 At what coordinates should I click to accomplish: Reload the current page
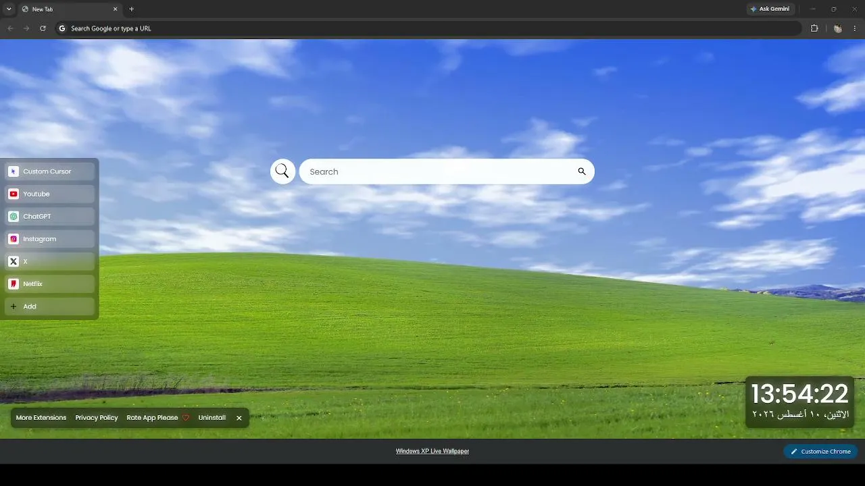(x=43, y=28)
